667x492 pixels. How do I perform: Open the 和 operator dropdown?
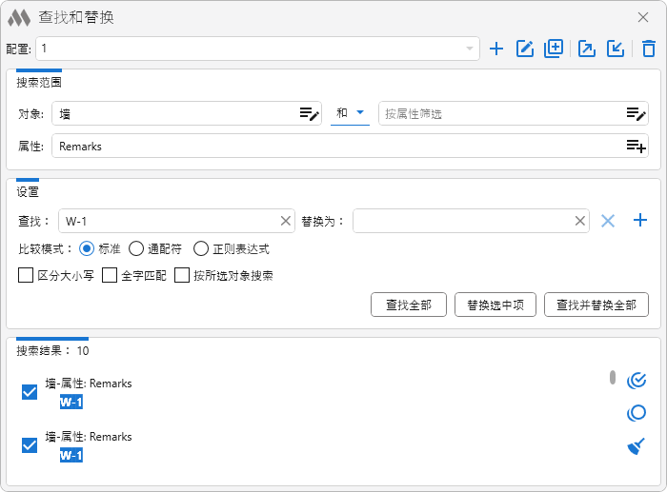coord(350,113)
